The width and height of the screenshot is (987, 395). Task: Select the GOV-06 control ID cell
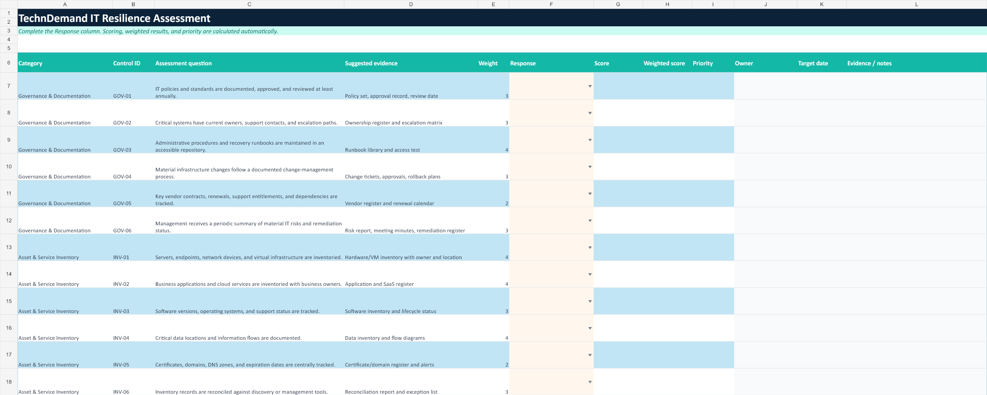tap(133, 221)
